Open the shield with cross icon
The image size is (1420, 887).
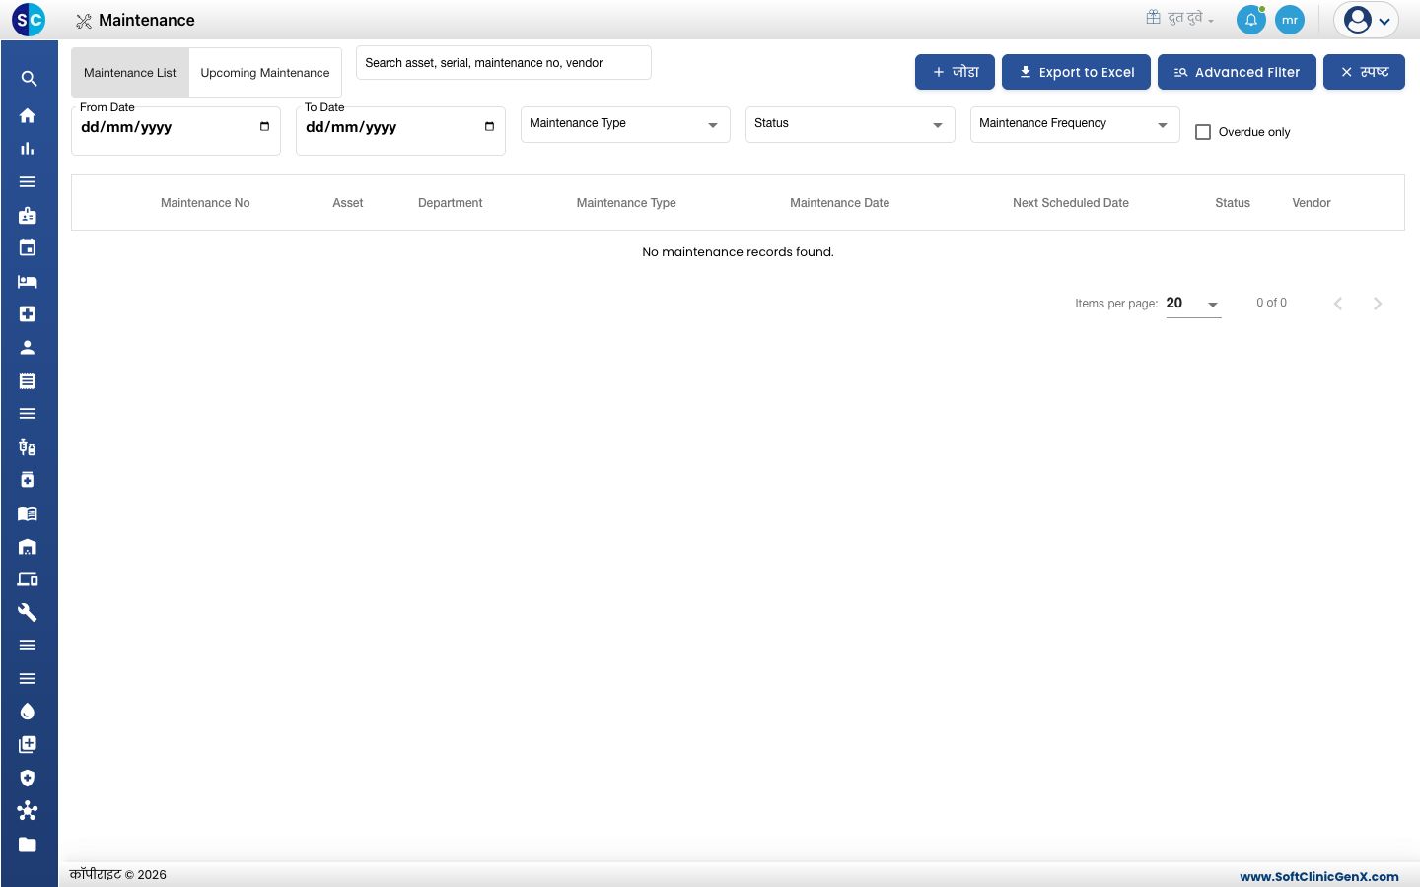[x=28, y=778]
